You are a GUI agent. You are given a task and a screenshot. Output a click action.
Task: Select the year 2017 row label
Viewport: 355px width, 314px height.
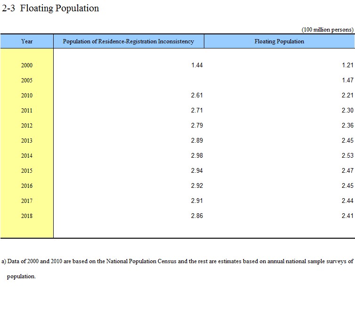click(27, 201)
